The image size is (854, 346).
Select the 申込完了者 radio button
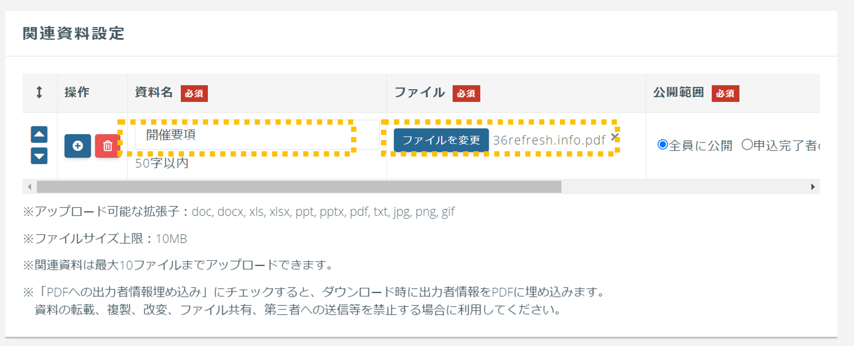[747, 144]
